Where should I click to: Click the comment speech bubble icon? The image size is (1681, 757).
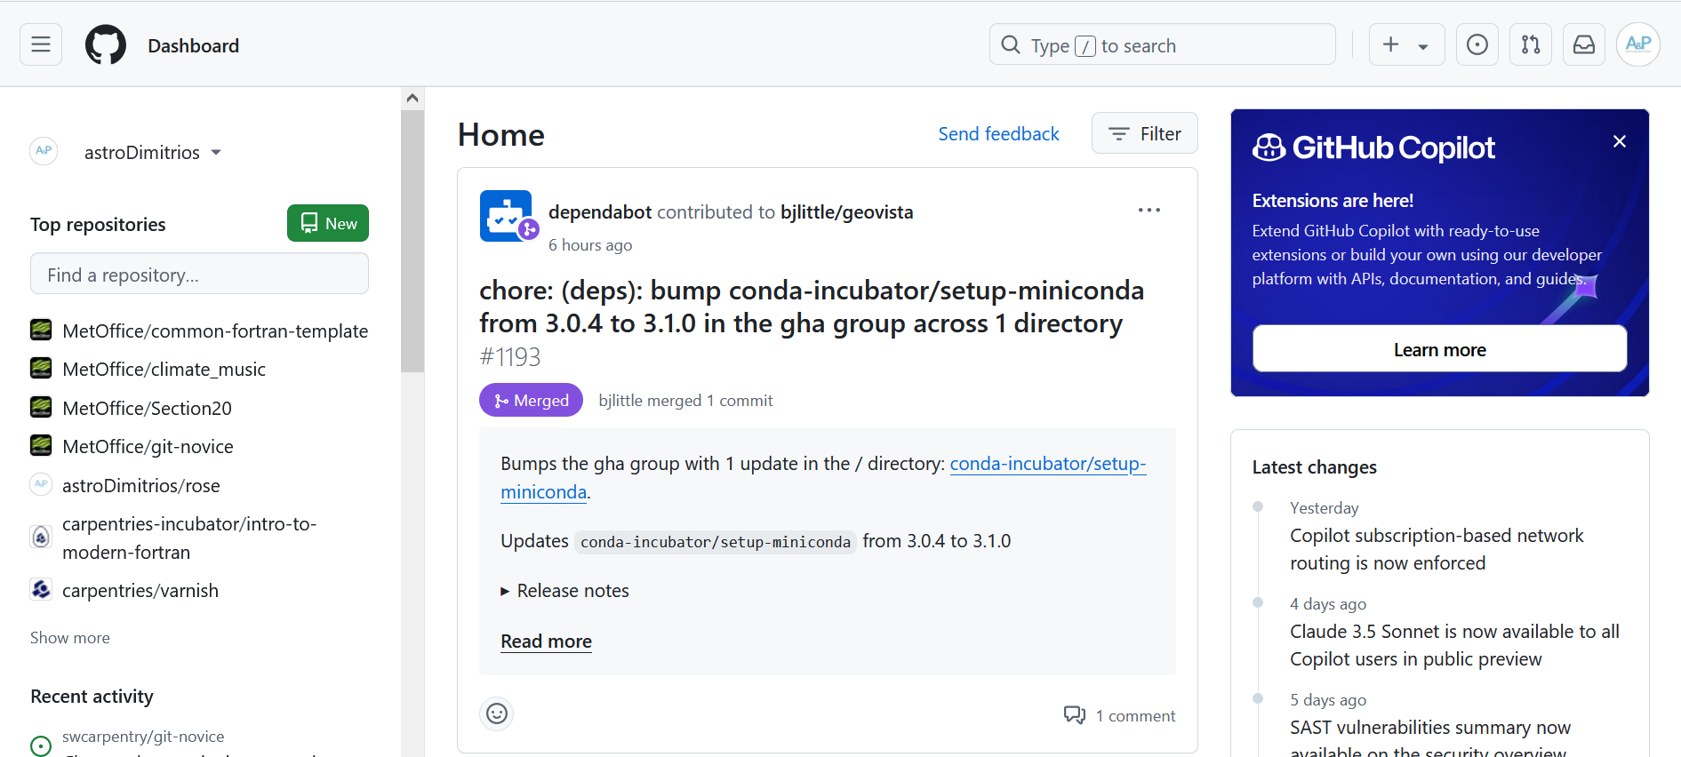point(1075,715)
